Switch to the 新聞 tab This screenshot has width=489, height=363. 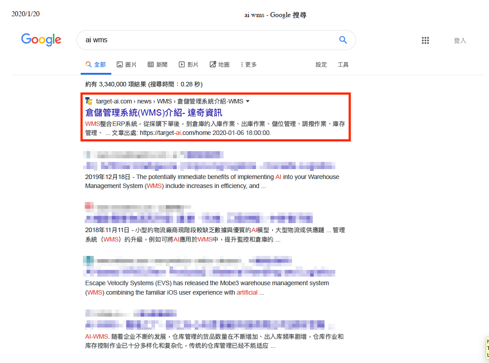tap(162, 65)
